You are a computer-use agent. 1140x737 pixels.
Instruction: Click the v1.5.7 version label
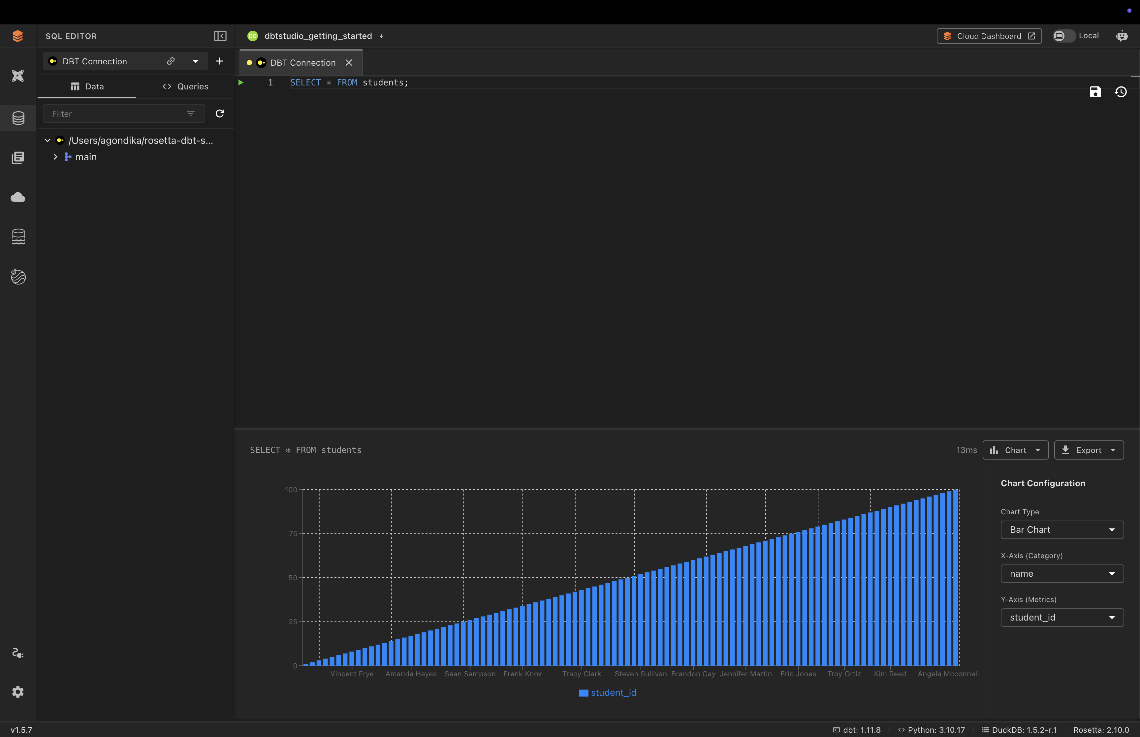click(x=21, y=729)
